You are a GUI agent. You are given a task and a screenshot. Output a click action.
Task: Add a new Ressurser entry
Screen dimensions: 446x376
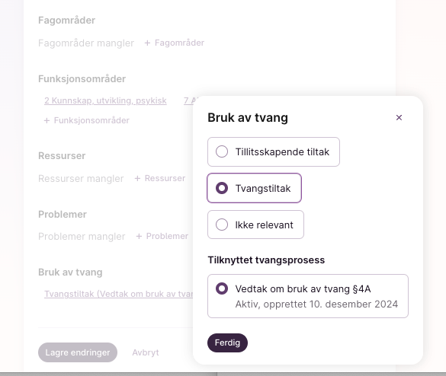tap(160, 178)
